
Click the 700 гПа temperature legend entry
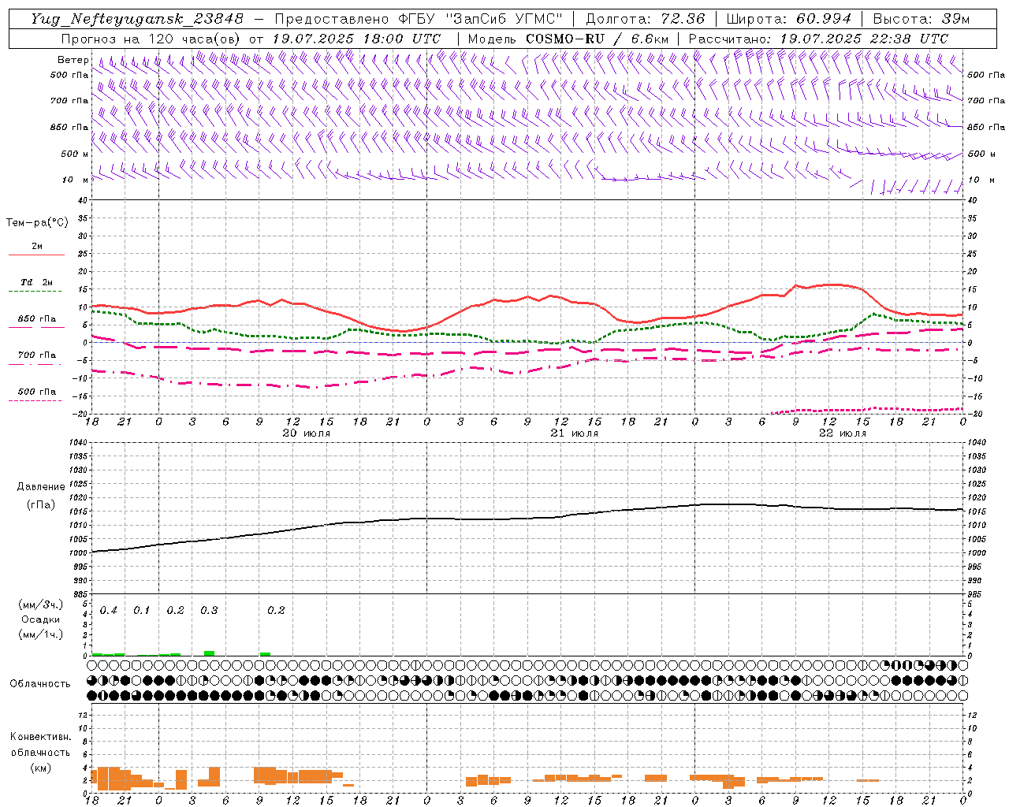[x=36, y=356]
